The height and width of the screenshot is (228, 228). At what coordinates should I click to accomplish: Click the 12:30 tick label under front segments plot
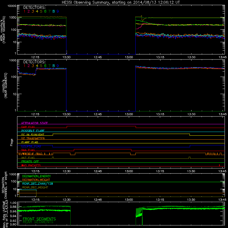tap(66, 57)
